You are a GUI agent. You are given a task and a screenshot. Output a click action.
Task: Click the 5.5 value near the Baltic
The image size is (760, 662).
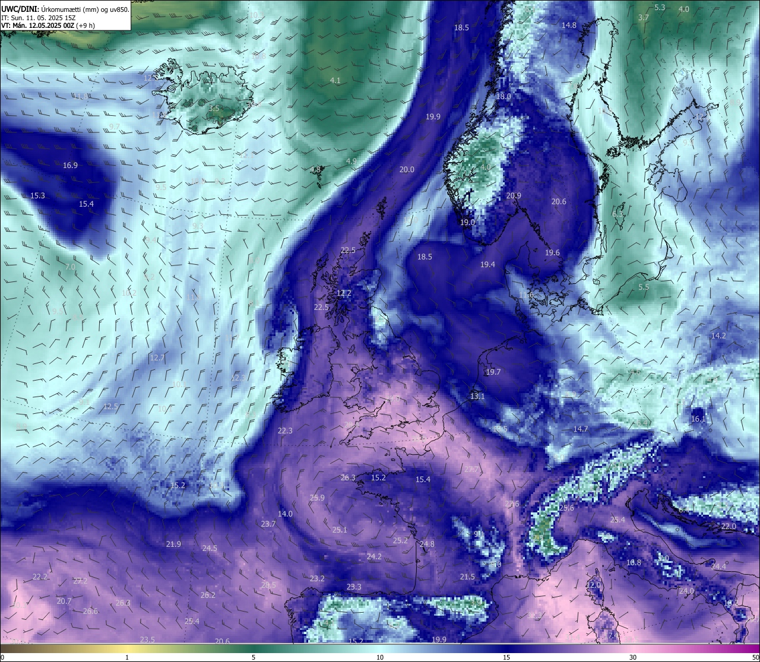click(x=644, y=287)
